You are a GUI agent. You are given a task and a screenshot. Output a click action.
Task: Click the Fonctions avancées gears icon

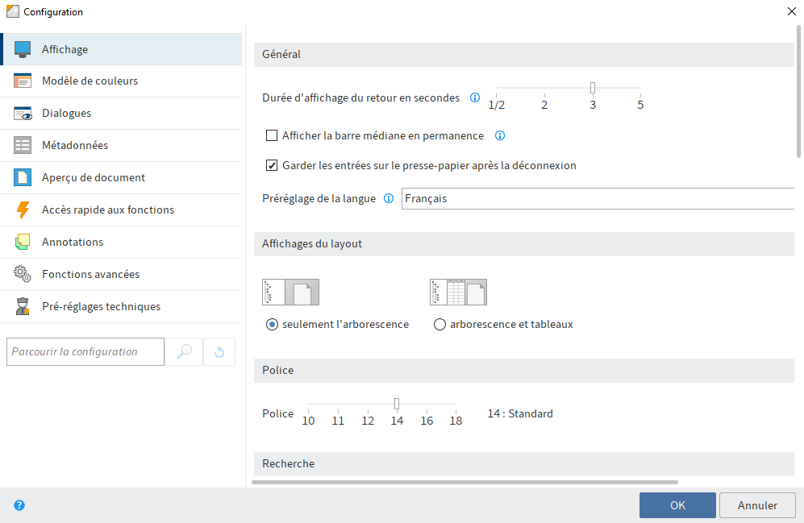22,274
